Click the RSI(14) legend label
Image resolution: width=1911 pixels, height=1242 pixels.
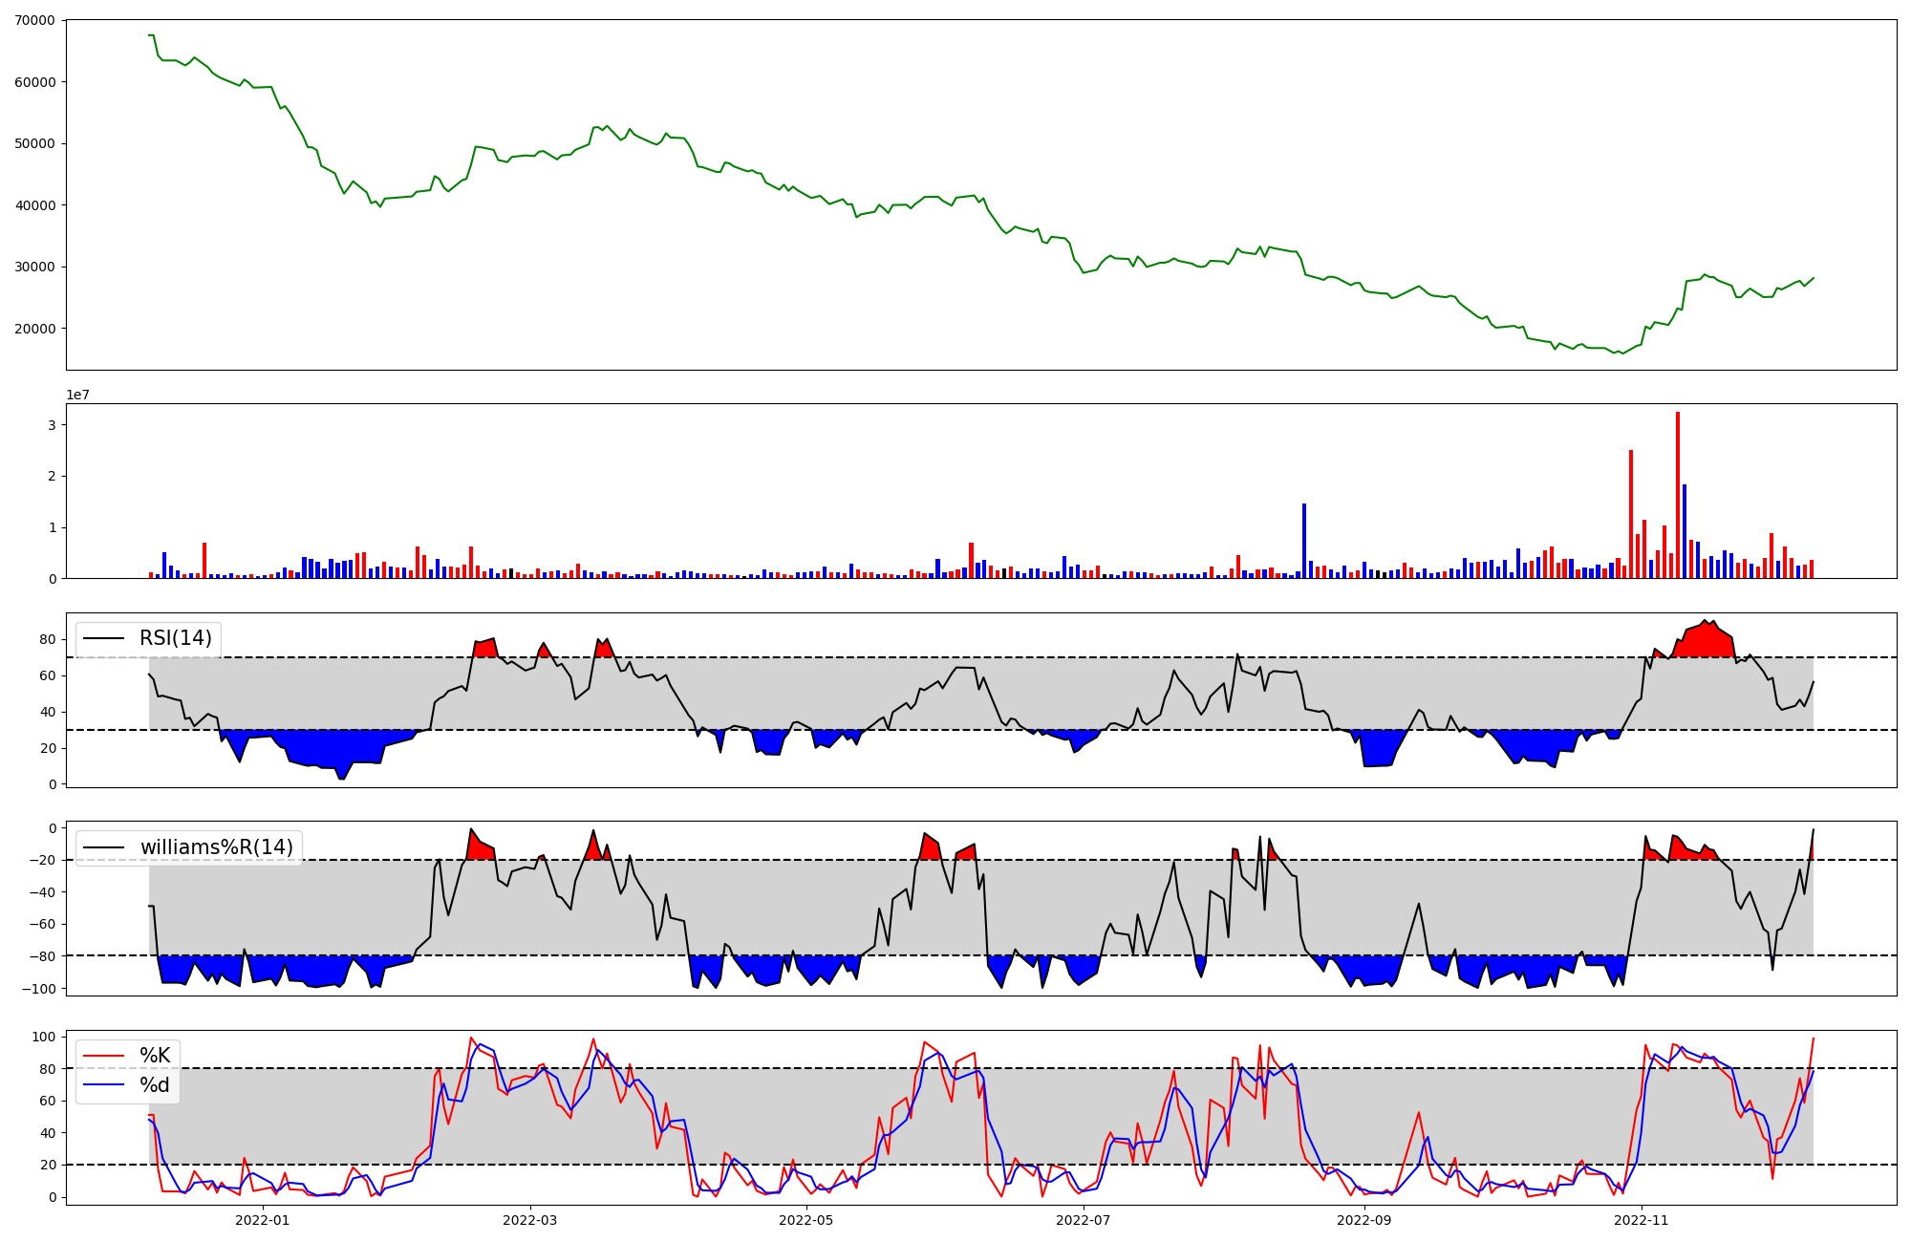tap(176, 638)
